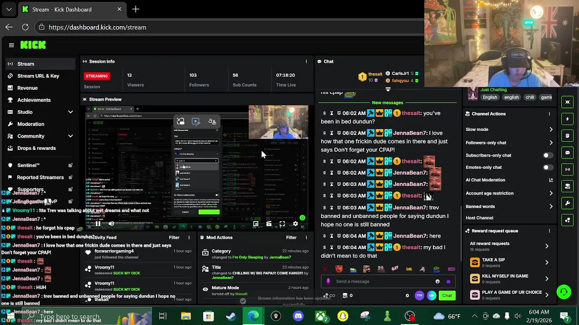Click JennaBean7 link in Category mod action
The width and height of the screenshot is (579, 325).
point(280,257)
